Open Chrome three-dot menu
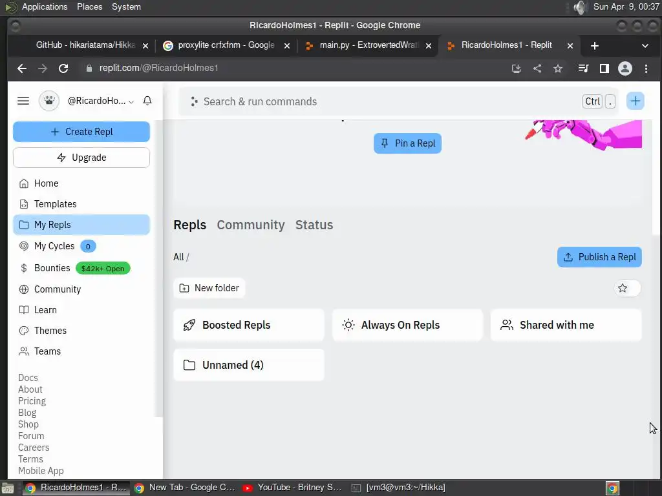The width and height of the screenshot is (662, 496). (646, 68)
